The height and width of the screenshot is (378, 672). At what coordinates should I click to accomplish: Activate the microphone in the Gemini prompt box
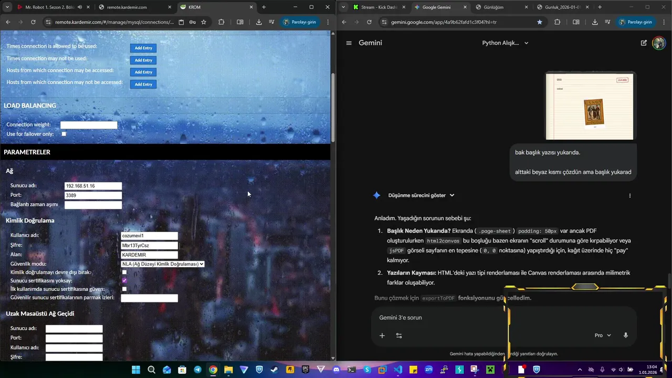tap(625, 335)
